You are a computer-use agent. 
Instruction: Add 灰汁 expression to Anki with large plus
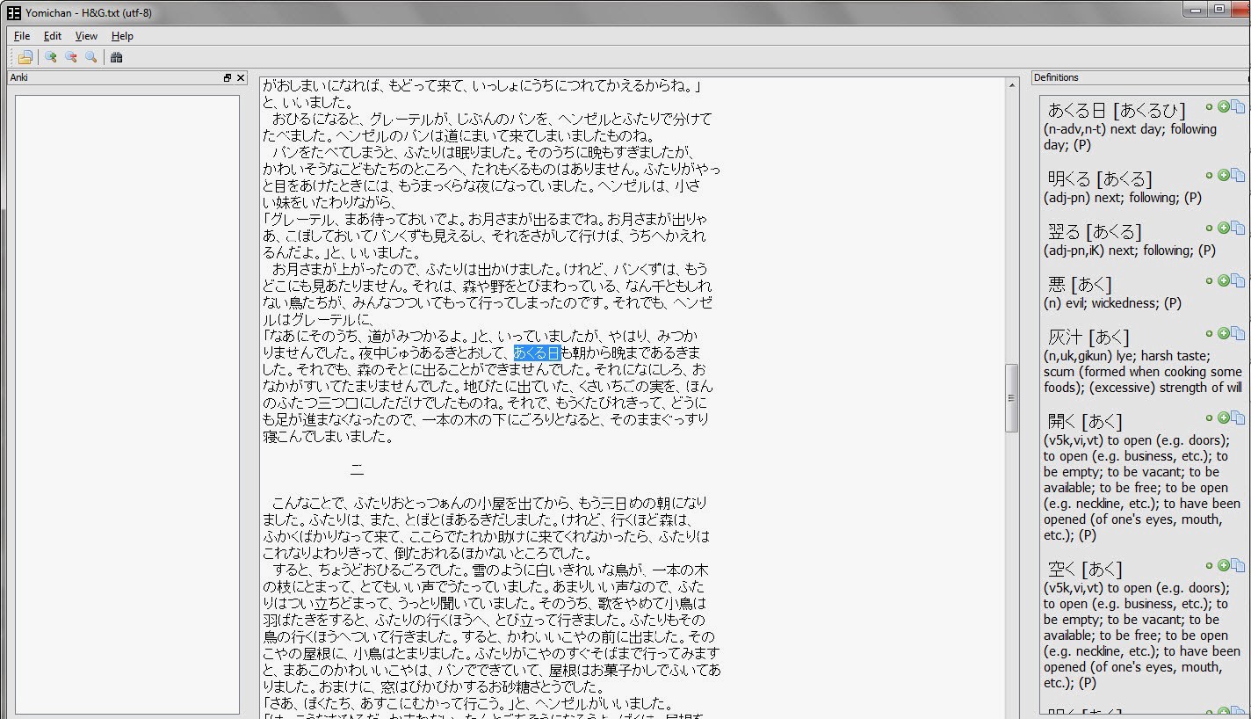pyautogui.click(x=1223, y=333)
